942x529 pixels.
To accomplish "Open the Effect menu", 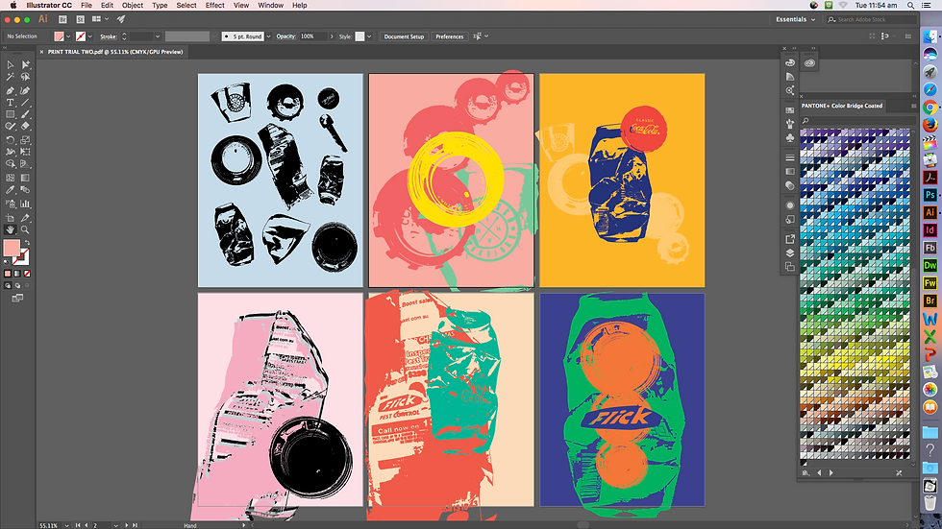I will click(214, 5).
